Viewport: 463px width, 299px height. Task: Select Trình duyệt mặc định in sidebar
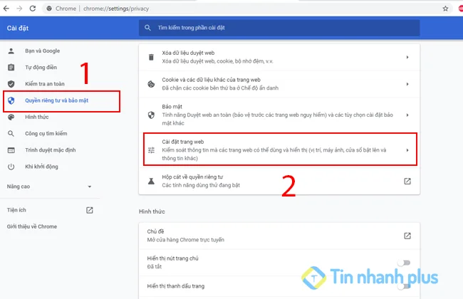pos(50,150)
